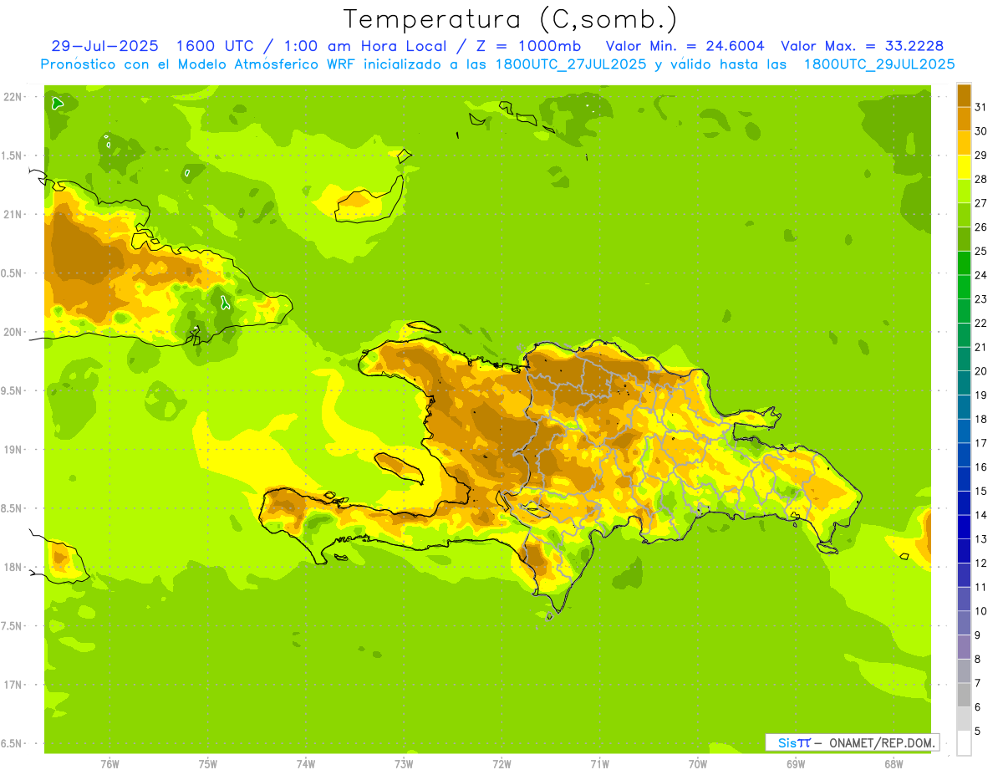This screenshot has width=1003, height=775.
Task: Click the '22N' latitude axis label
Action: 13,97
